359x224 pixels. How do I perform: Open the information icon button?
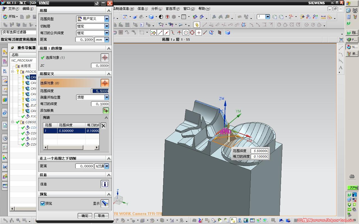(105, 184)
